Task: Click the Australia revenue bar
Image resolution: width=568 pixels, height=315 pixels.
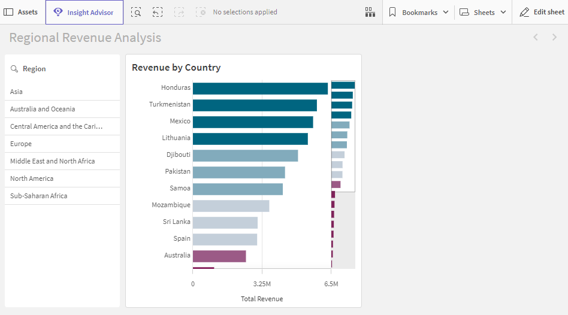Action: (219, 256)
